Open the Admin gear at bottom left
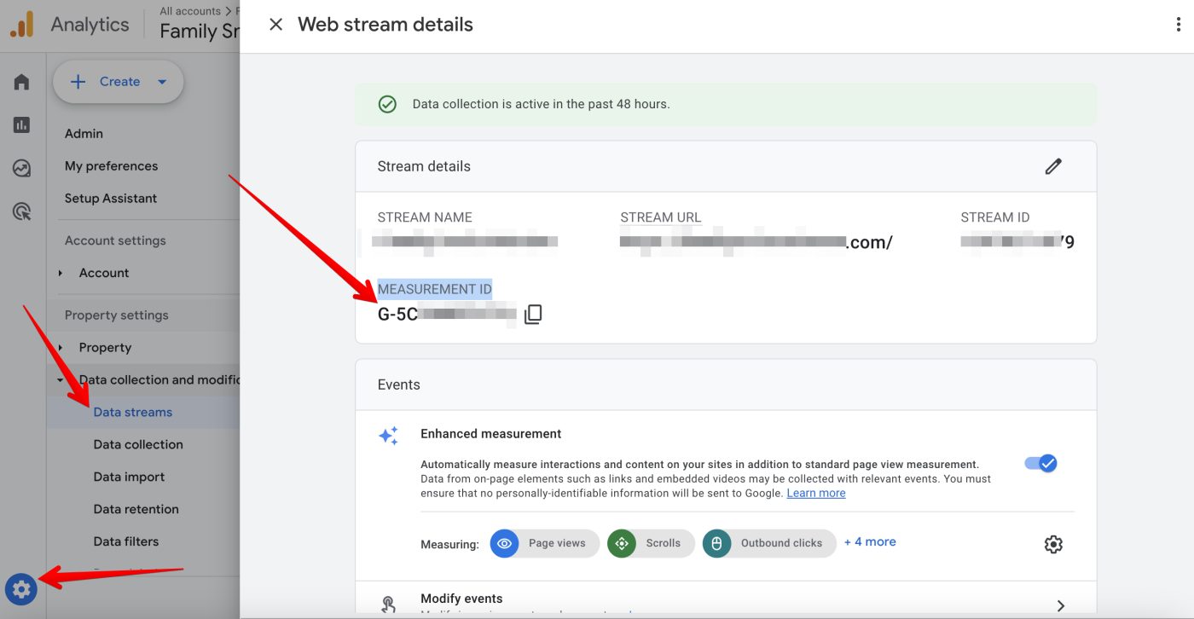 pos(21,588)
